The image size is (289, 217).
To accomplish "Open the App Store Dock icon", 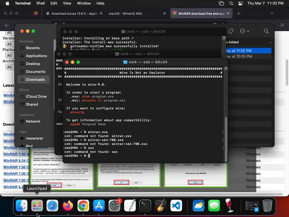I will [99, 205].
